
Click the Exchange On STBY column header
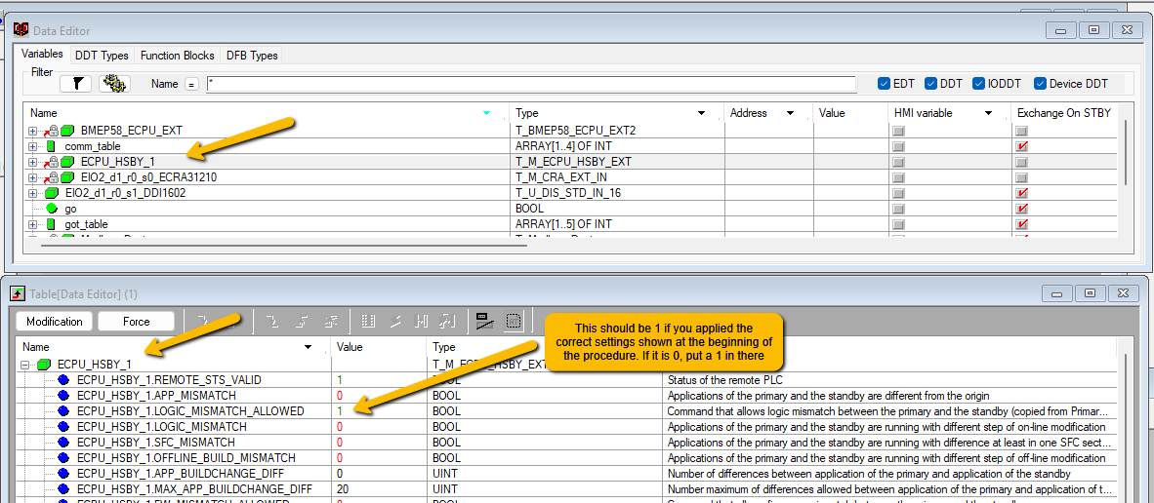point(1066,113)
